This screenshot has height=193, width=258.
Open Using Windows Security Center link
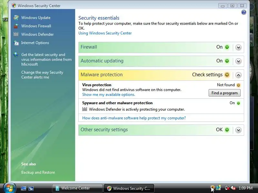coord(105,33)
